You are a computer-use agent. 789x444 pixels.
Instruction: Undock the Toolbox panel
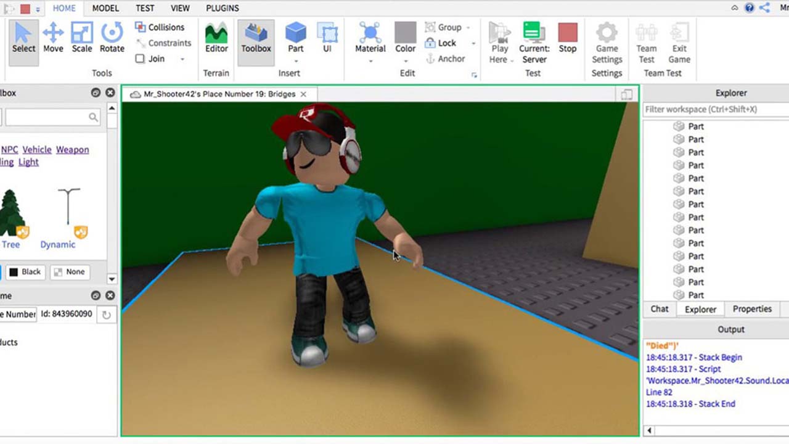tap(96, 92)
